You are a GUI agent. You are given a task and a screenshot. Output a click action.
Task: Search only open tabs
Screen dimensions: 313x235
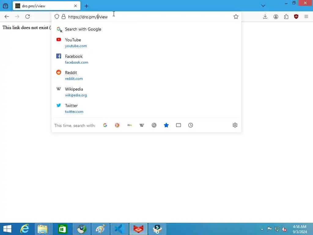pos(179,125)
